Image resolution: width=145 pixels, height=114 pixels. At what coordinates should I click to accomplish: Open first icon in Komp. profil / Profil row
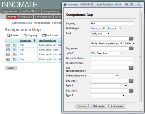point(8,50)
